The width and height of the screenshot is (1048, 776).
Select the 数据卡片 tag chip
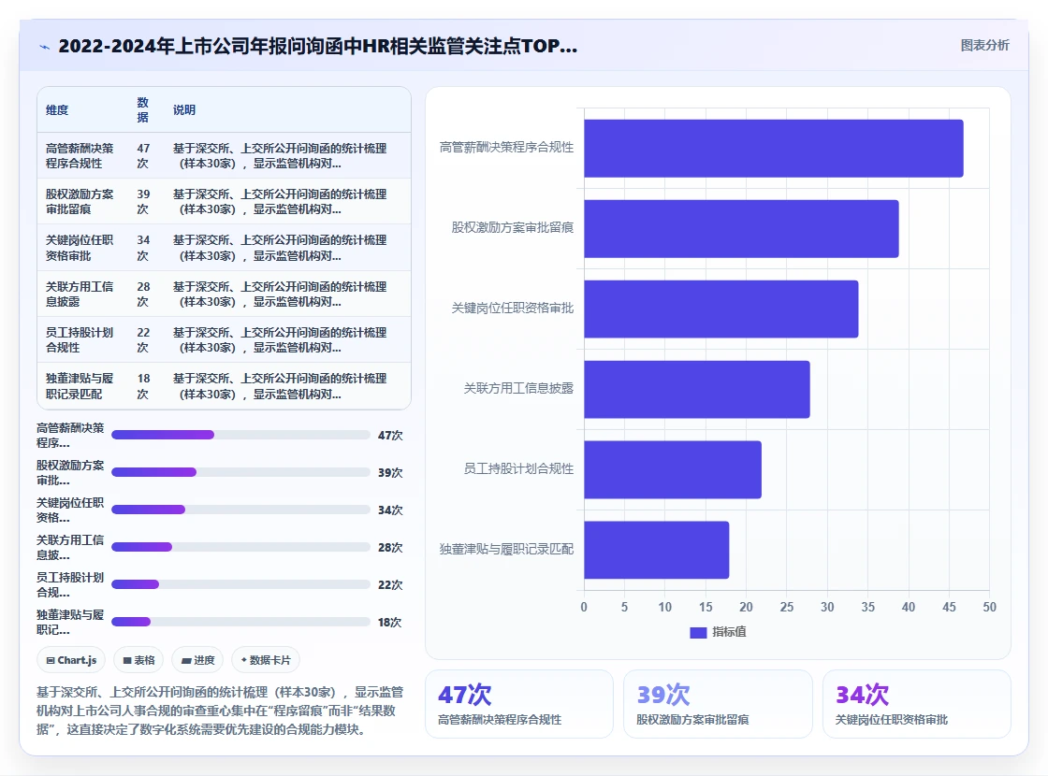(x=266, y=660)
